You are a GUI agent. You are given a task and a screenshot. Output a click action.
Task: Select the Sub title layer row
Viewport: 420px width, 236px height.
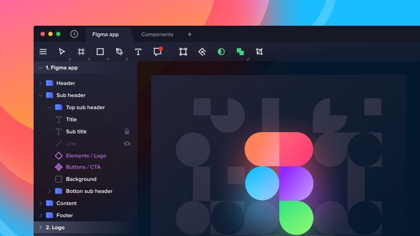[86, 132]
